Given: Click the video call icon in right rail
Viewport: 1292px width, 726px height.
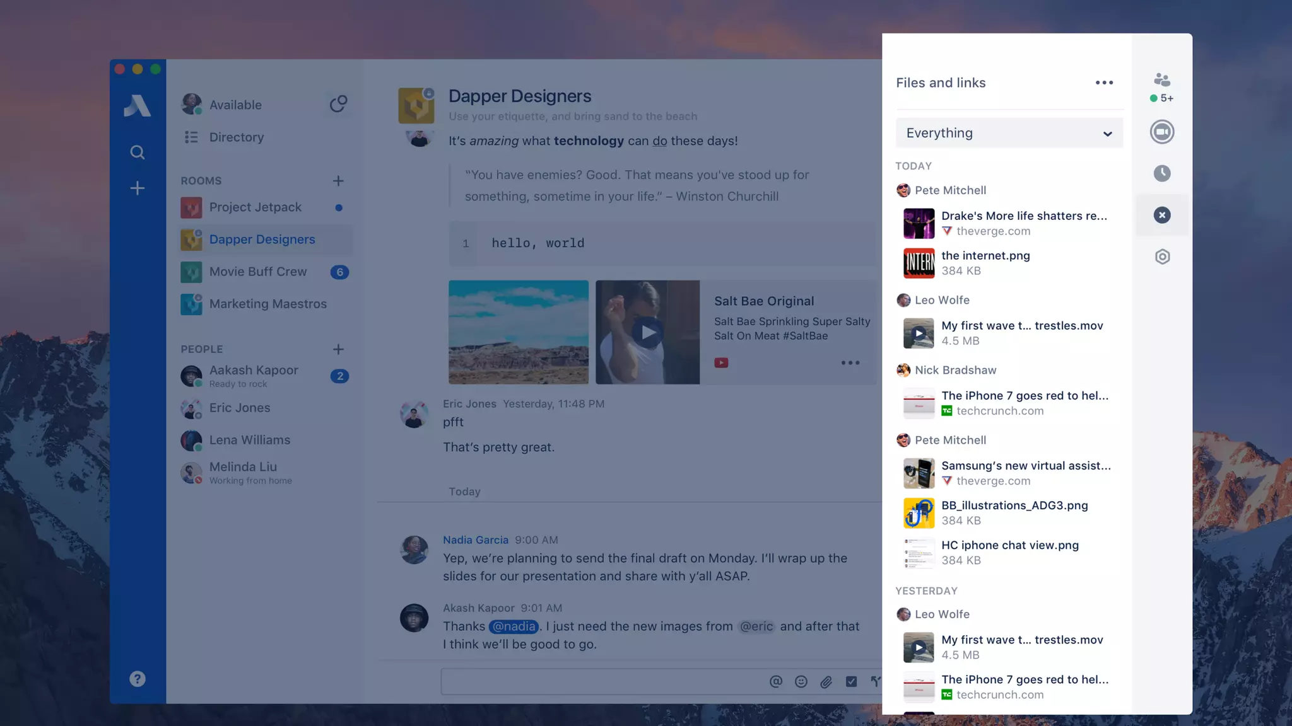Looking at the screenshot, I should point(1161,132).
